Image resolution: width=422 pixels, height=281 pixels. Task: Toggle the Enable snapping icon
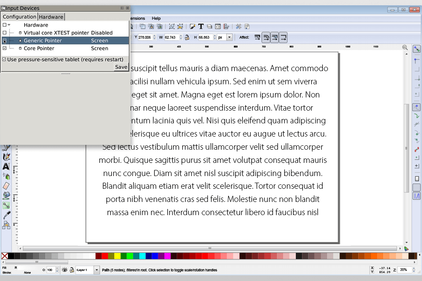[417, 49]
